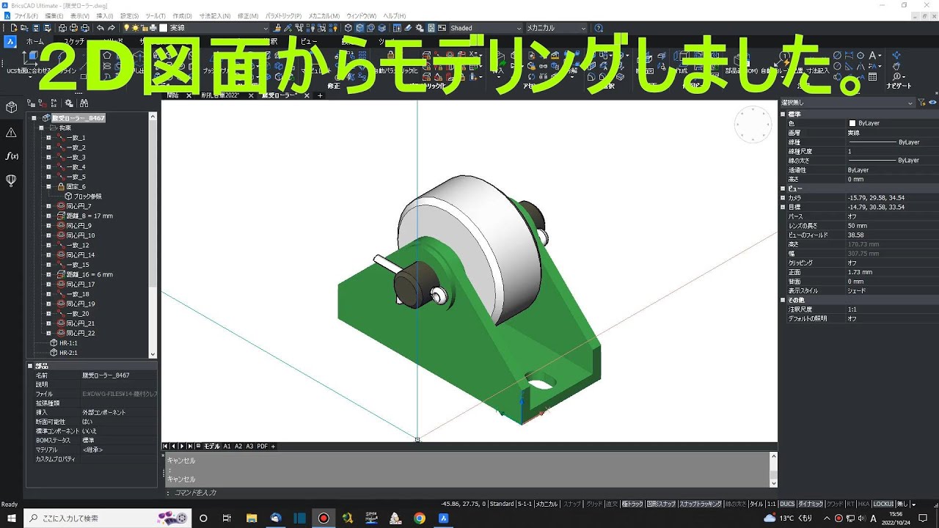Select HR-1:1 component in the tree
This screenshot has width=939, height=528.
pos(68,343)
